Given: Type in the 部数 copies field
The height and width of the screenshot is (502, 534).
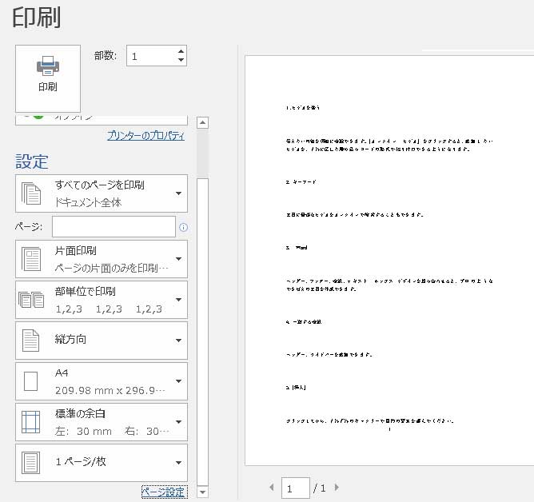Looking at the screenshot, I should point(150,56).
